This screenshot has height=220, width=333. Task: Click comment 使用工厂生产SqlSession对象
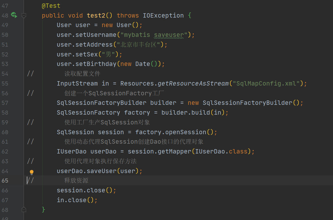(x=107, y=122)
